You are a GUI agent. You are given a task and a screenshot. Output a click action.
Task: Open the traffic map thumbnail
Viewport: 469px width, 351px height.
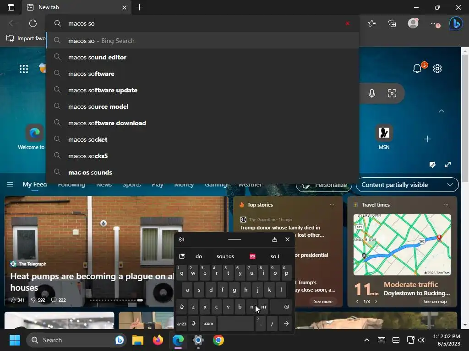tap(402, 245)
